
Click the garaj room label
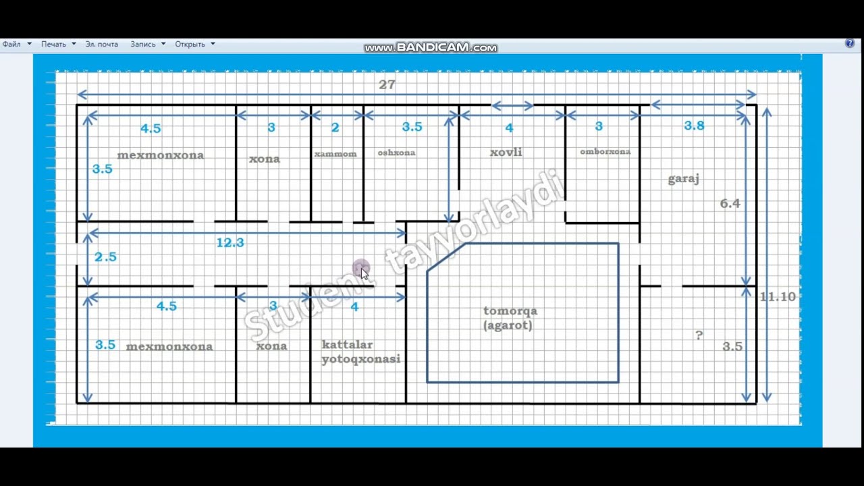click(683, 179)
